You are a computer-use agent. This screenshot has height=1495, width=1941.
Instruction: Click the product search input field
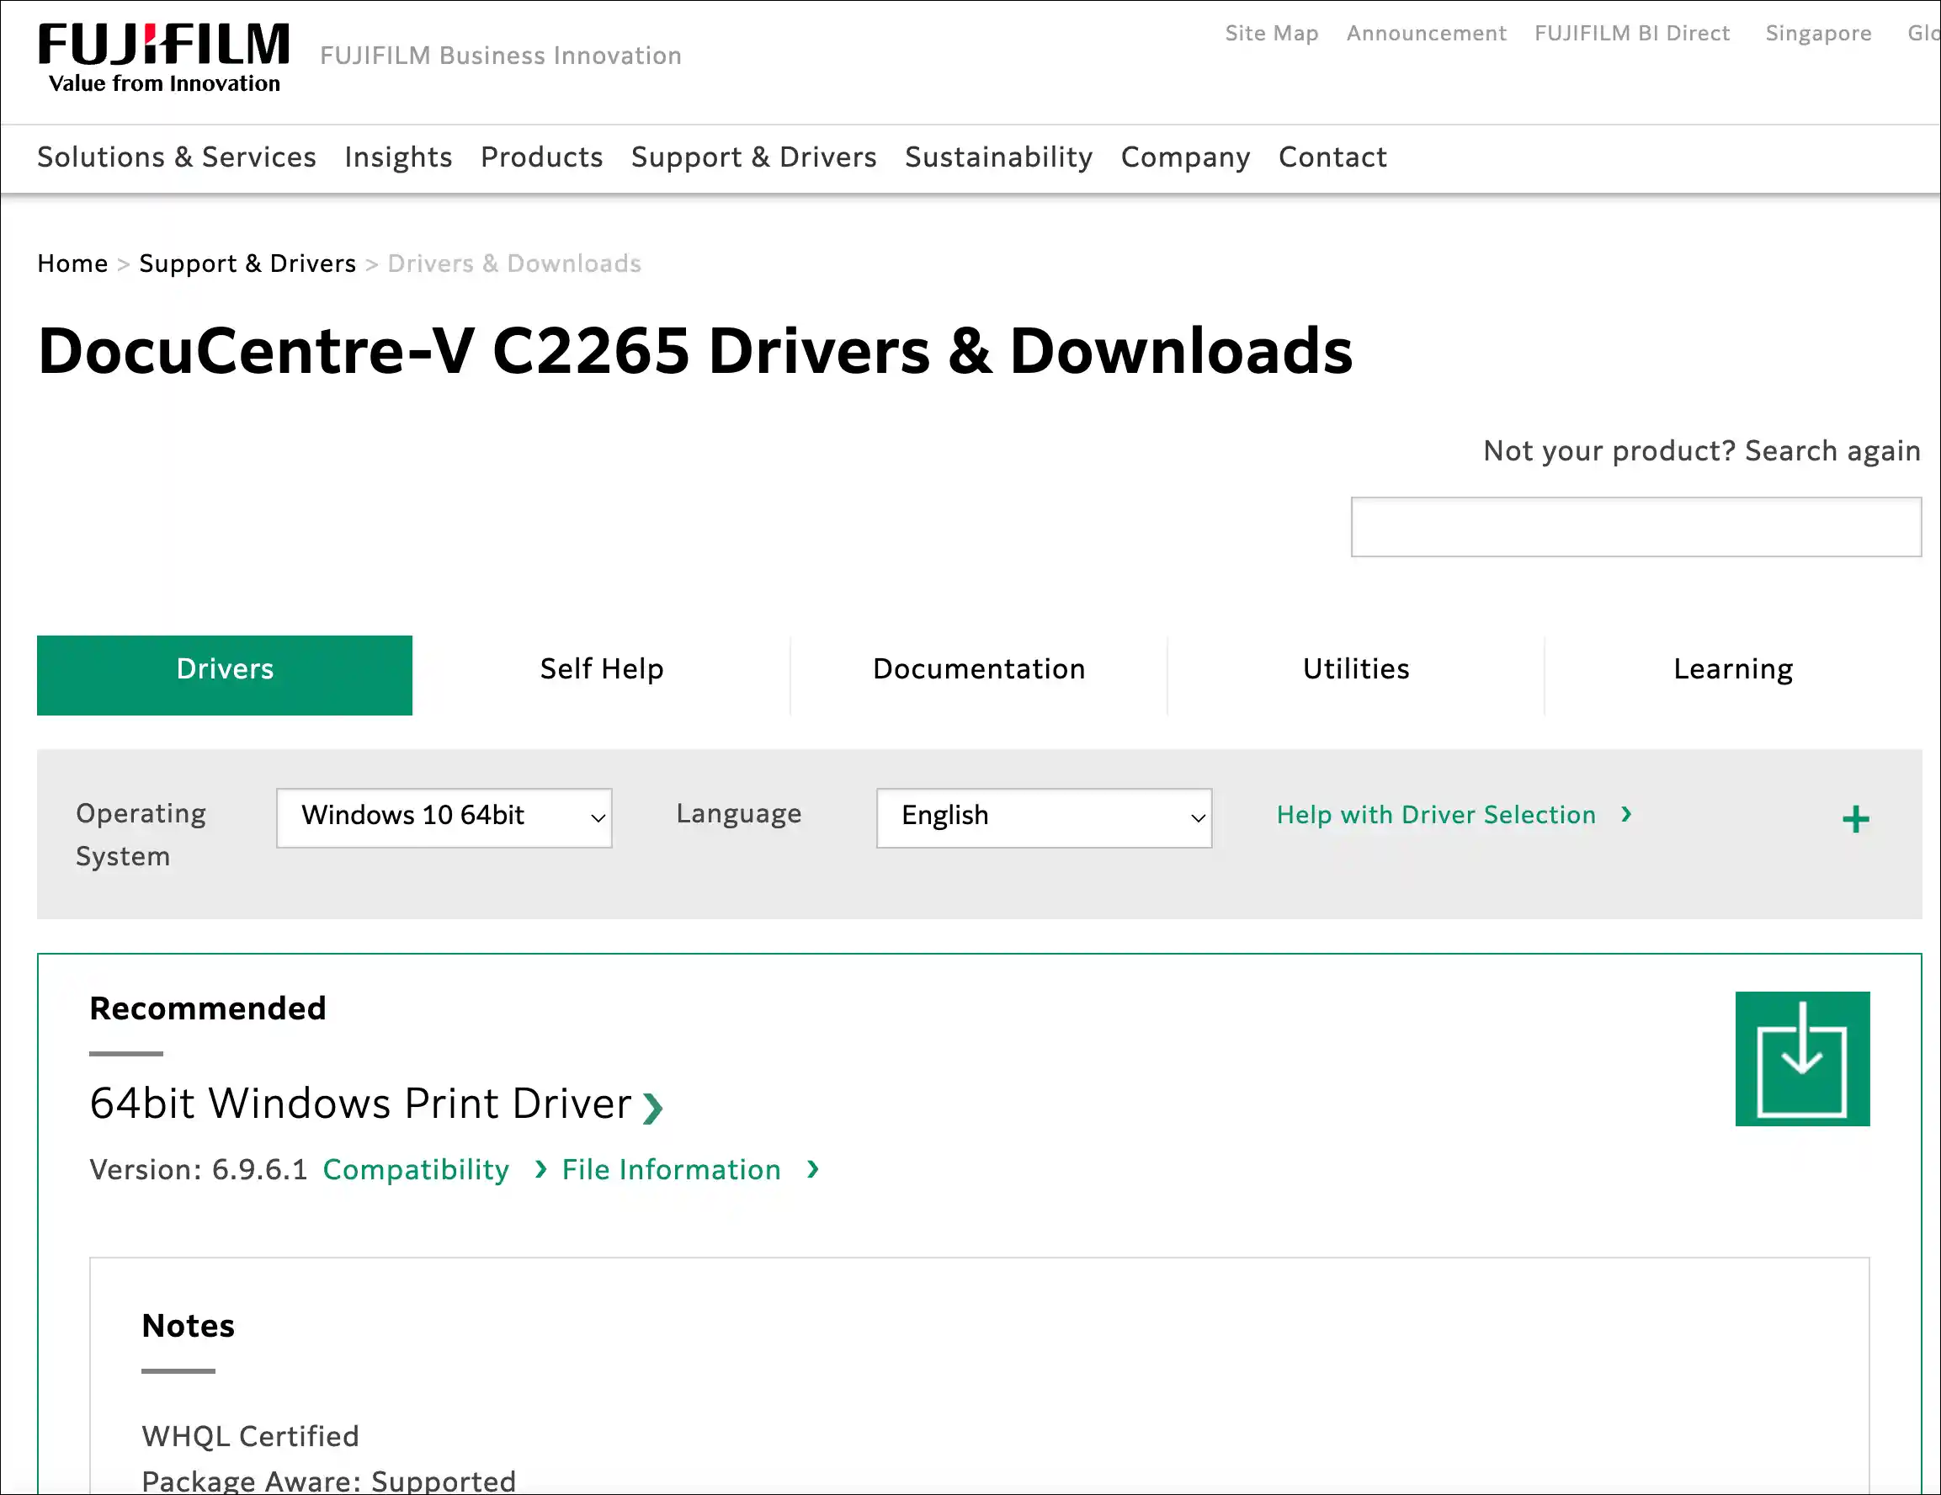point(1635,526)
